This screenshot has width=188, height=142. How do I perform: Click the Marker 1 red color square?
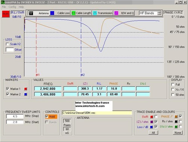26,89
